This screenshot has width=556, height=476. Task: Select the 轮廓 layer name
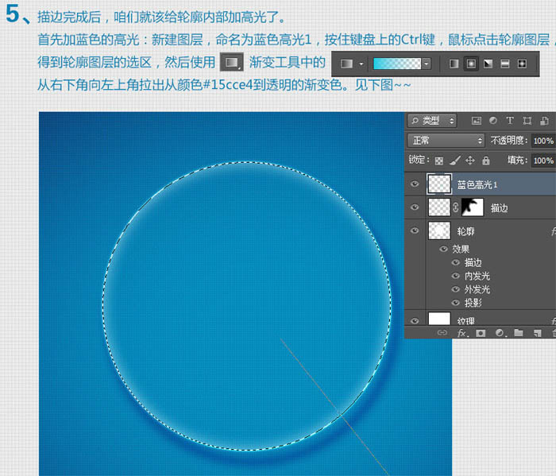(465, 231)
